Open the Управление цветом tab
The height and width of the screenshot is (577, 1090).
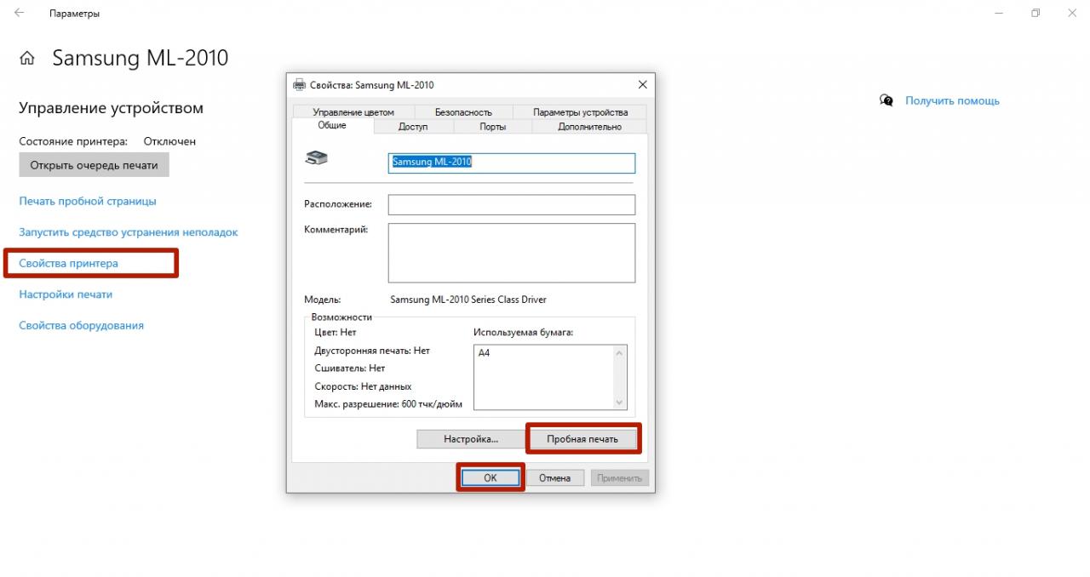[353, 112]
